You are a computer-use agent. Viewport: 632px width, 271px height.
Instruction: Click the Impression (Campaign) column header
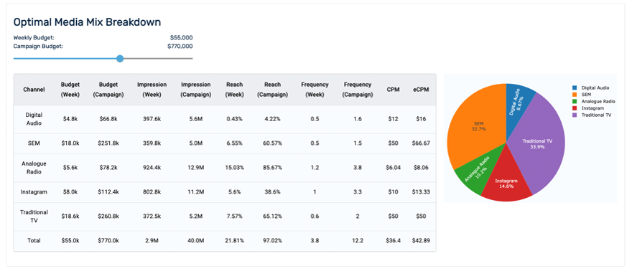[196, 90]
